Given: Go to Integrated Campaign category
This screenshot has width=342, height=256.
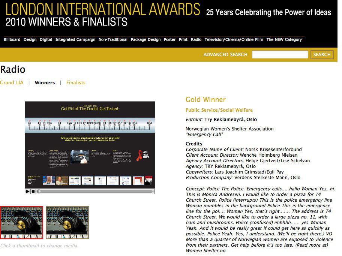Looking at the screenshot, I should pos(75,39).
